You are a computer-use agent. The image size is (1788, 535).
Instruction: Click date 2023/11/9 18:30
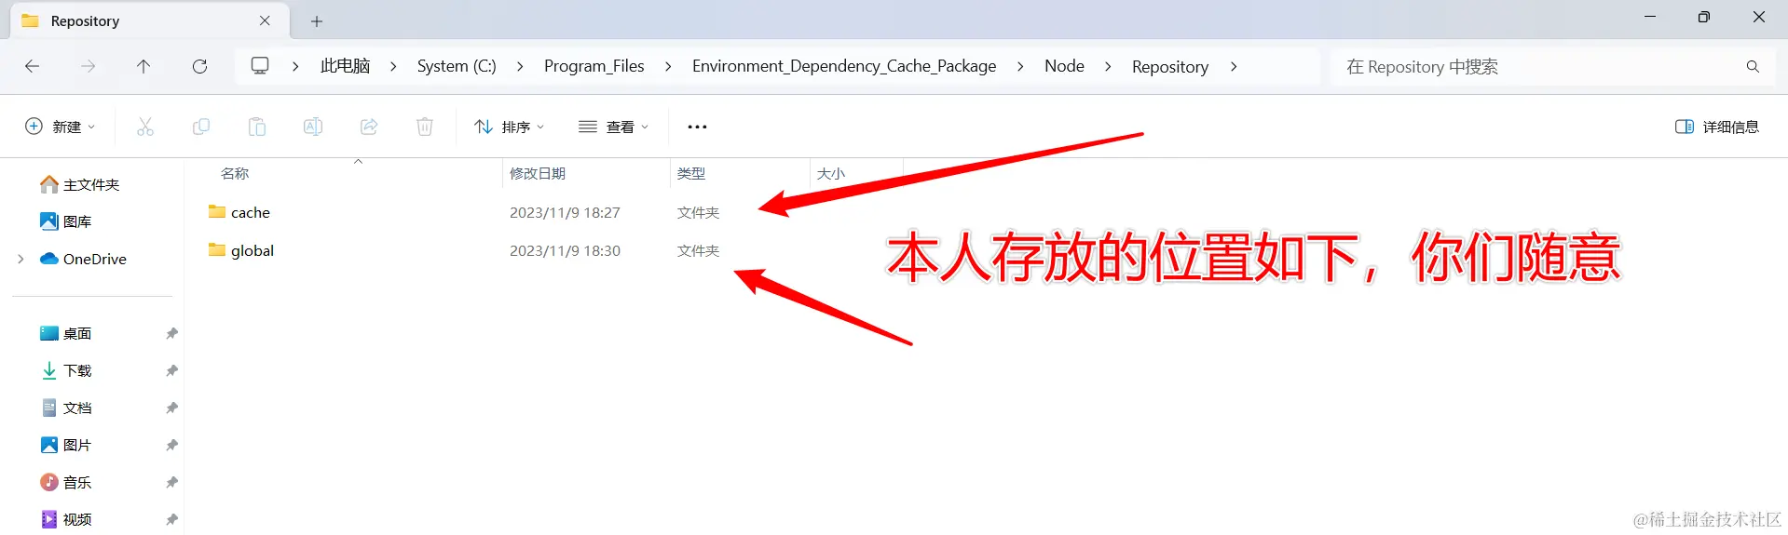(x=565, y=250)
